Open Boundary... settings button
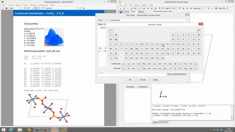Image resolution: width=235 pixels, height=132 pixels. tap(131, 87)
